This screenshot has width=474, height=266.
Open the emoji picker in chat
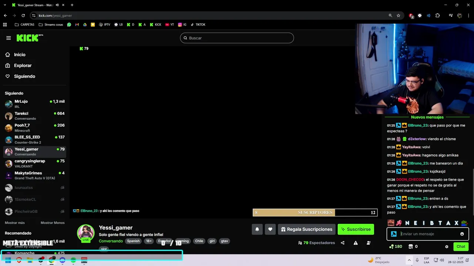[462, 234]
